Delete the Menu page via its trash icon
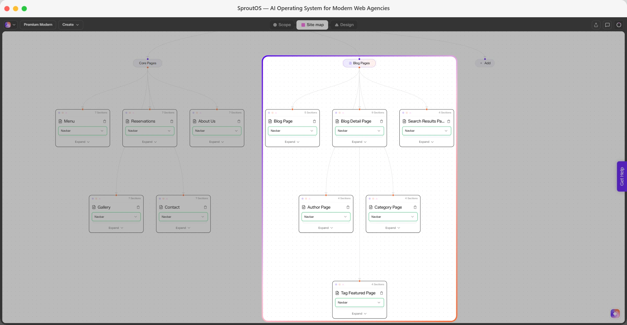This screenshot has height=325, width=627. [104, 121]
